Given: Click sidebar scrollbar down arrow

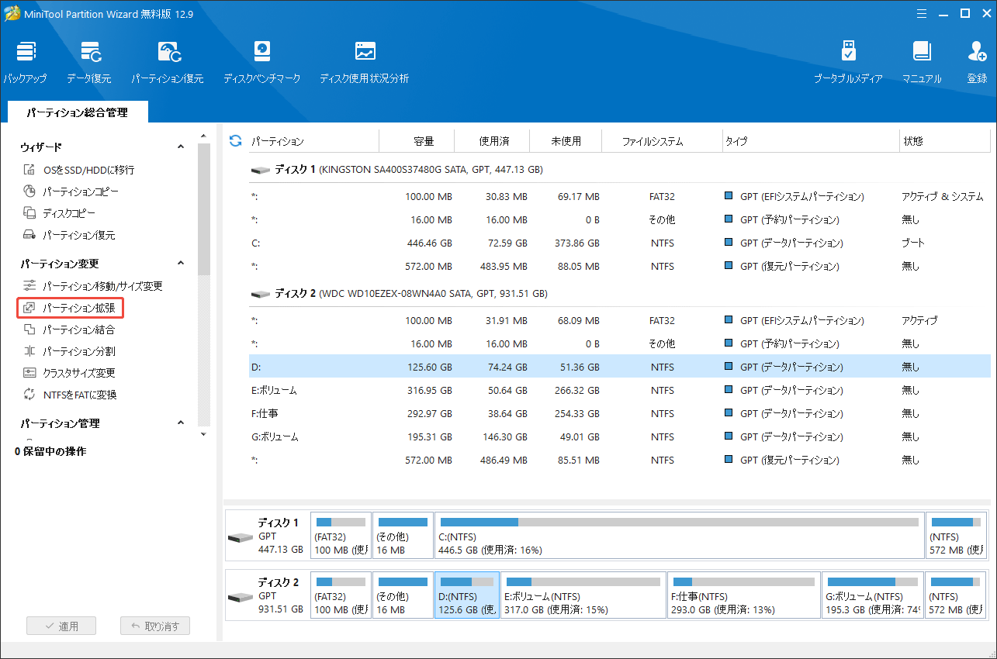Looking at the screenshot, I should (203, 434).
